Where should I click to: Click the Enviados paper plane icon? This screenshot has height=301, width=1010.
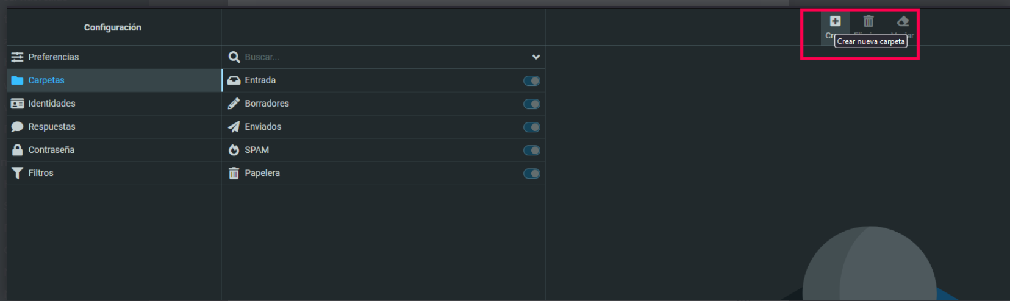(x=234, y=127)
